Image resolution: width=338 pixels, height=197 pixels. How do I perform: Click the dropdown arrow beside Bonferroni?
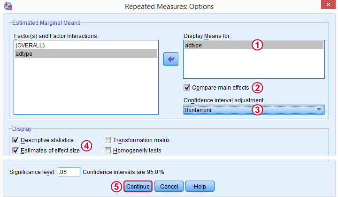319,110
